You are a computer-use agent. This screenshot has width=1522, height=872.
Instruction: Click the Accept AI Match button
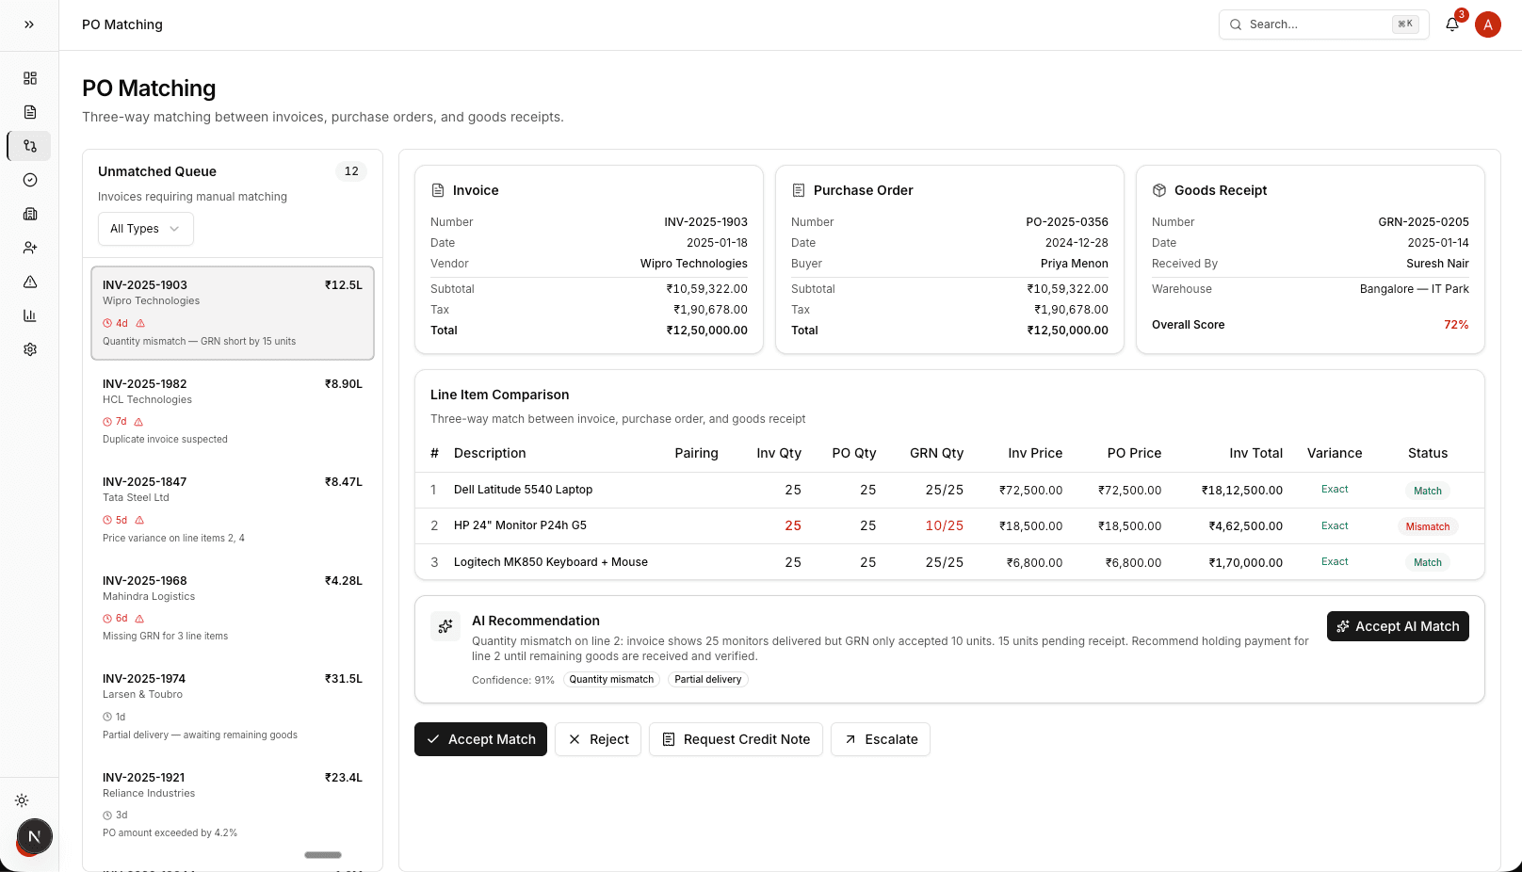coord(1398,626)
